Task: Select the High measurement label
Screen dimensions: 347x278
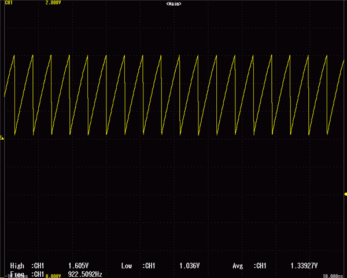Action: tap(17, 266)
